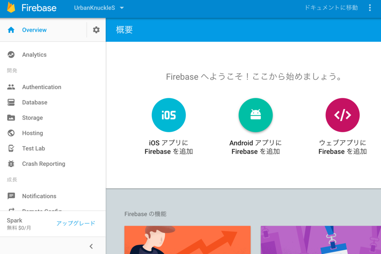Add Firebase to Android app circle
This screenshot has width=381, height=254.
click(x=256, y=115)
